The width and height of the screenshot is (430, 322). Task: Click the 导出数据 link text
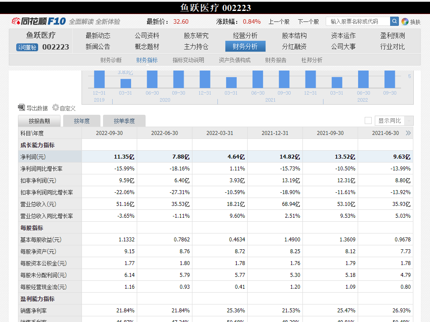(x=37, y=108)
